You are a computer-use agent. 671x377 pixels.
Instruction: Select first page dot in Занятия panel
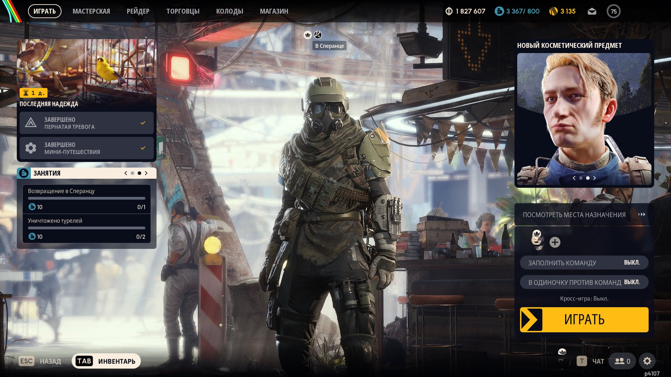[132, 173]
